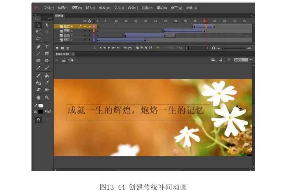Select the Eraser tool
The image size is (292, 191).
click(x=38, y=89)
